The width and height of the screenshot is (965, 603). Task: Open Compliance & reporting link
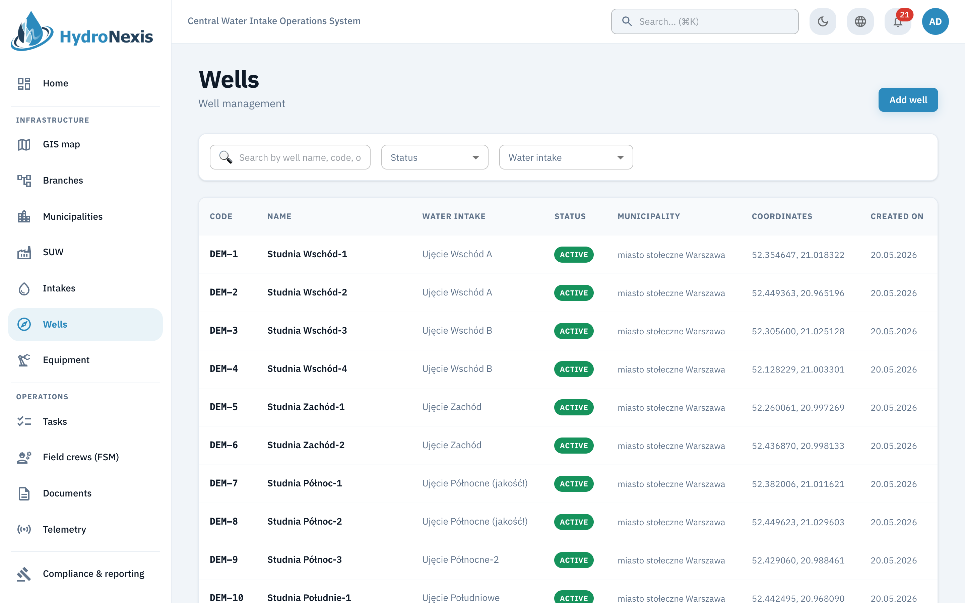tap(85, 574)
